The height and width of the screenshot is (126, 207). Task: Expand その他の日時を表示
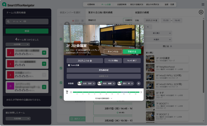[103, 98]
